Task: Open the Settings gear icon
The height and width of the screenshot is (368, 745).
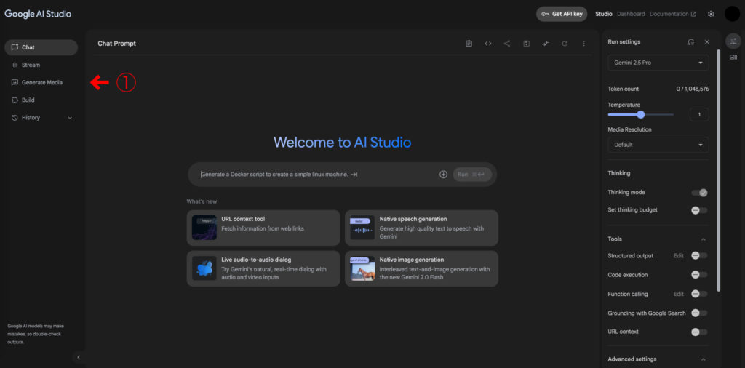Action: click(711, 14)
